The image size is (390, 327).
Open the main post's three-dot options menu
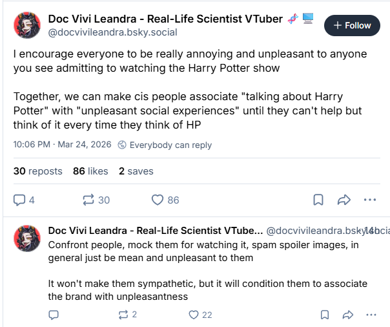[370, 200]
